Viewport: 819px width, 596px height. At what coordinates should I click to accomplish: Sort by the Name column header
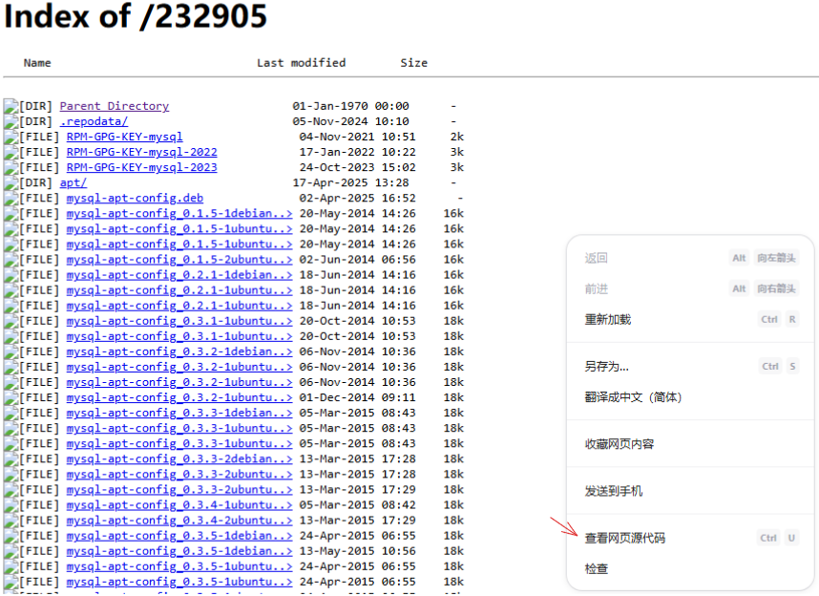tap(37, 63)
